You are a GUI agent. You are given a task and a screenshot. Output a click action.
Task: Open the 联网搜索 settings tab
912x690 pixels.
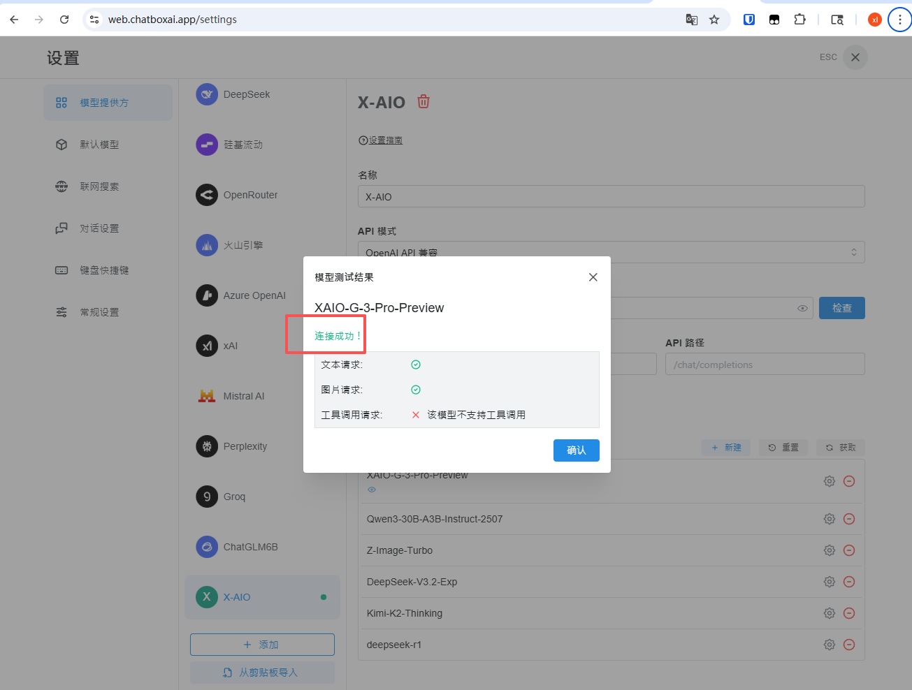click(108, 186)
